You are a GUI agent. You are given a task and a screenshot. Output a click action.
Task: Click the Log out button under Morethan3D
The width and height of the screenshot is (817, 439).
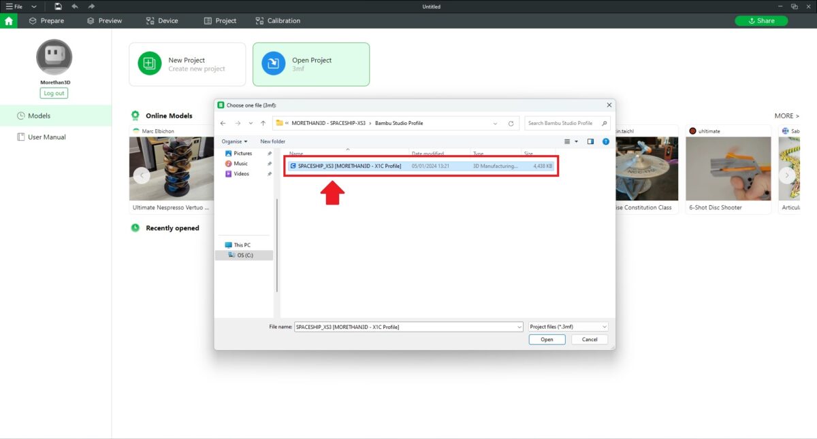[x=53, y=93]
